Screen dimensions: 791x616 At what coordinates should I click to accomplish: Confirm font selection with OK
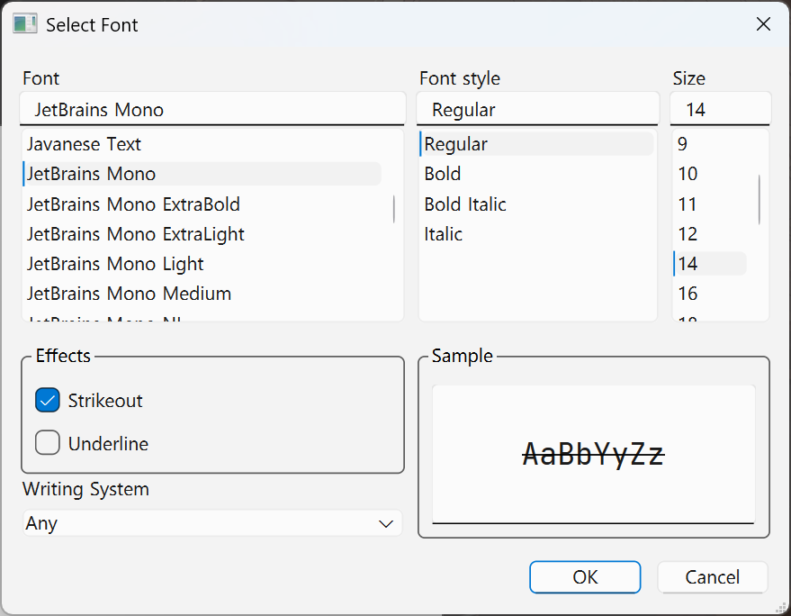(x=585, y=577)
